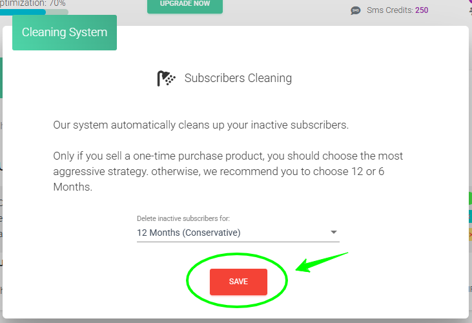Click the SMS speech bubble icon
The image size is (472, 323).
point(356,10)
